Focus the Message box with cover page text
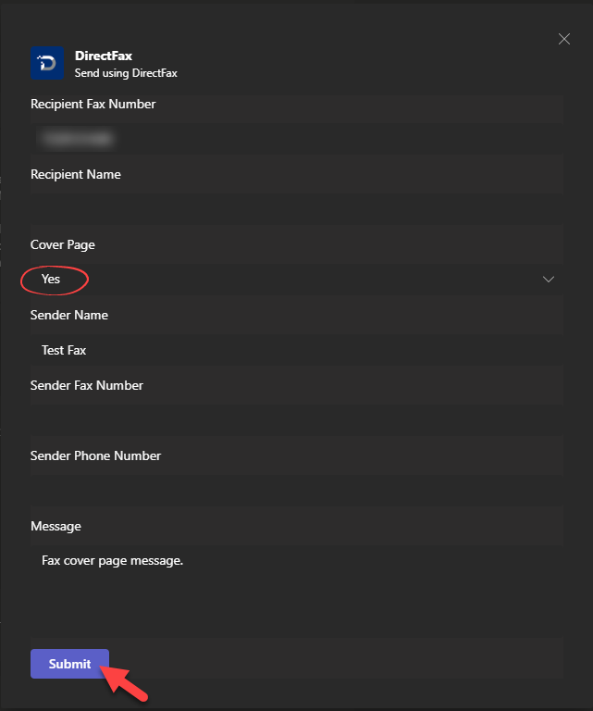 [x=296, y=583]
